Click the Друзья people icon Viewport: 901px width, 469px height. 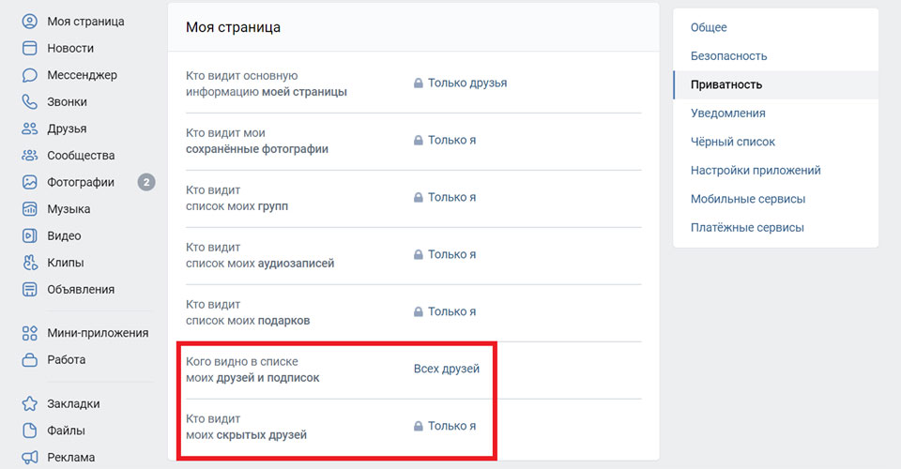coord(29,129)
